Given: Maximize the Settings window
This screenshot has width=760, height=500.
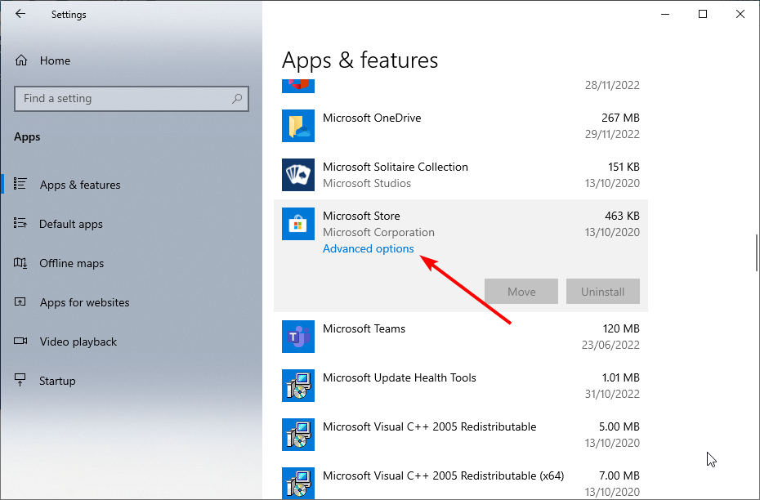Looking at the screenshot, I should point(703,14).
